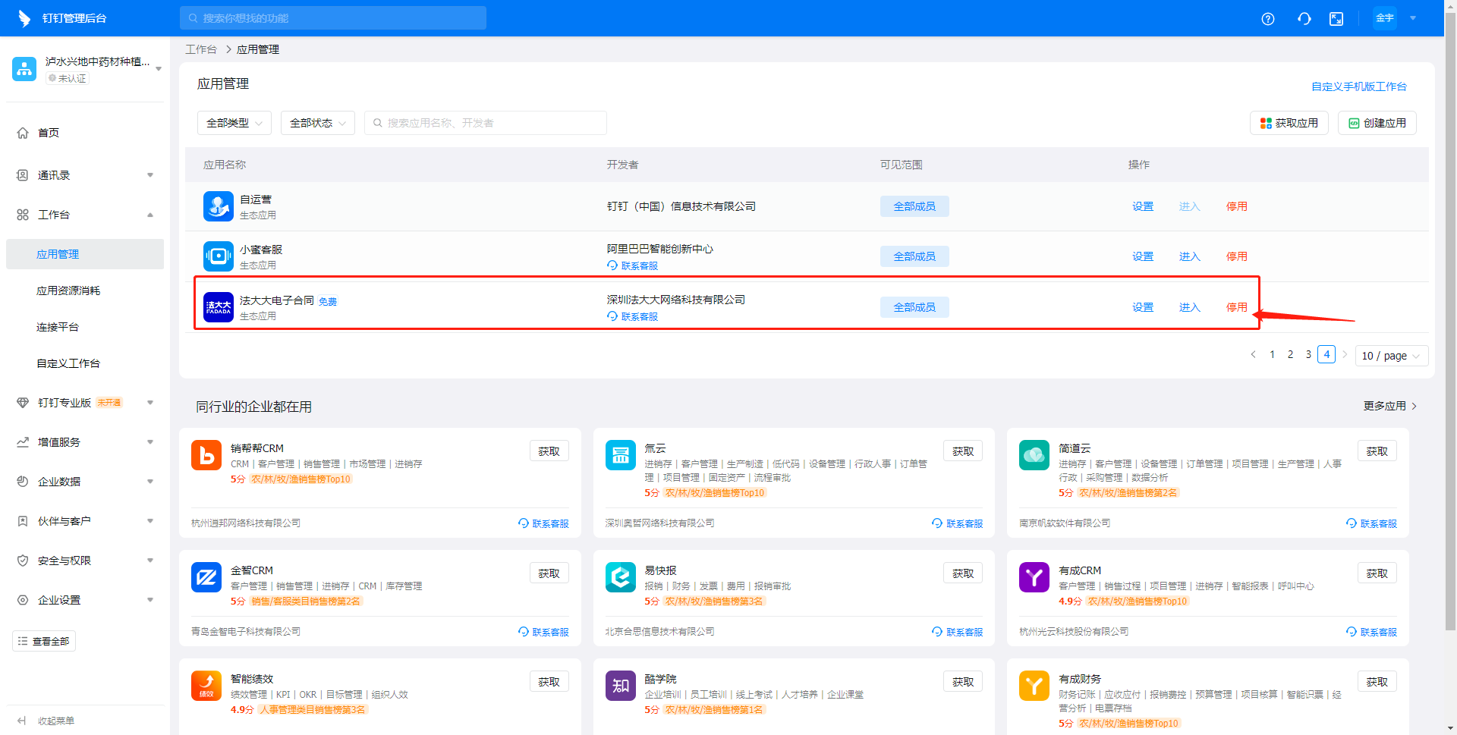
Task: Open 应用资源消耗 in the sidebar
Action: pos(68,291)
